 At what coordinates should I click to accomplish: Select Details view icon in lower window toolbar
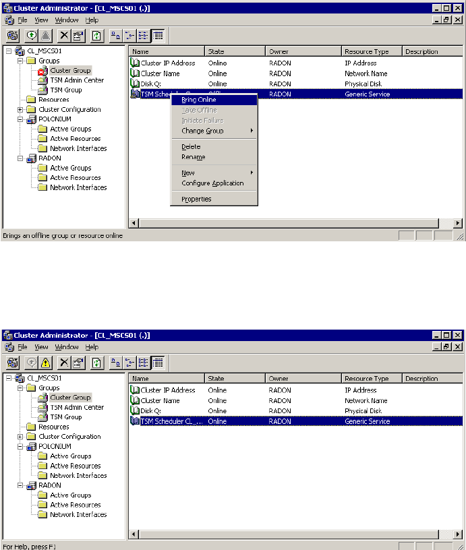[158, 363]
